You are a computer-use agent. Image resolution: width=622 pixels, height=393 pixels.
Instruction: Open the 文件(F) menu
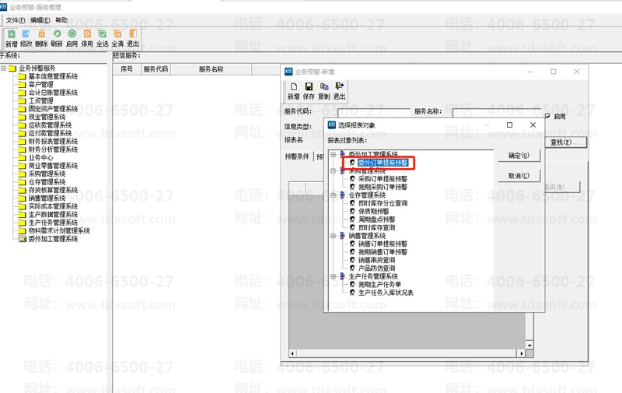coord(16,19)
